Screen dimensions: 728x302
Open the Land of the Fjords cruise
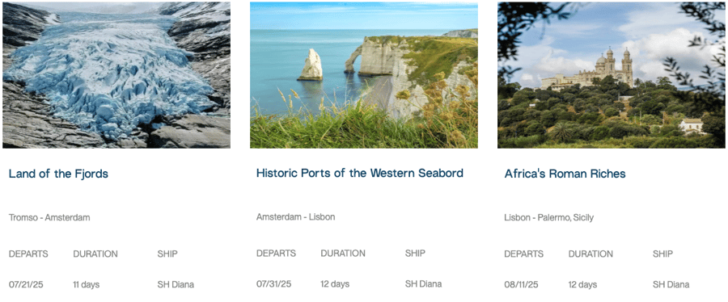[58, 174]
